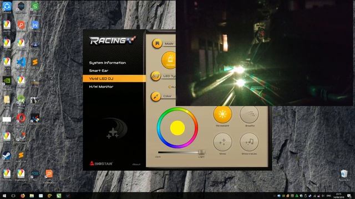This screenshot has width=355, height=199.
Task: Launch Opera browser from desktop
Action: pyautogui.click(x=21, y=118)
